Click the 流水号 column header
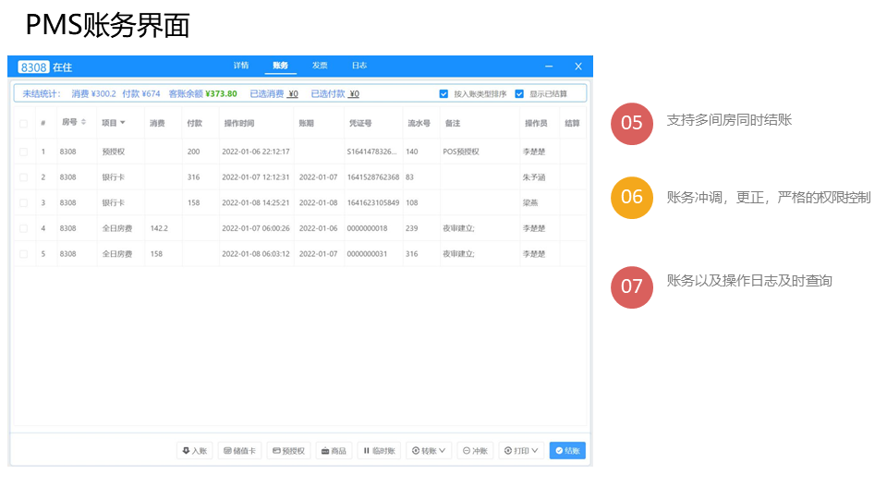This screenshot has width=887, height=499. point(419,123)
